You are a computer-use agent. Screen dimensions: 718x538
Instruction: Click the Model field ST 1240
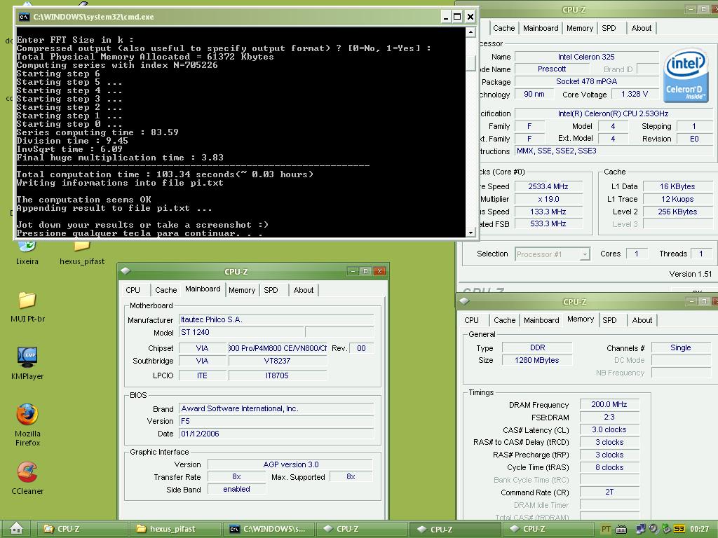click(x=241, y=332)
